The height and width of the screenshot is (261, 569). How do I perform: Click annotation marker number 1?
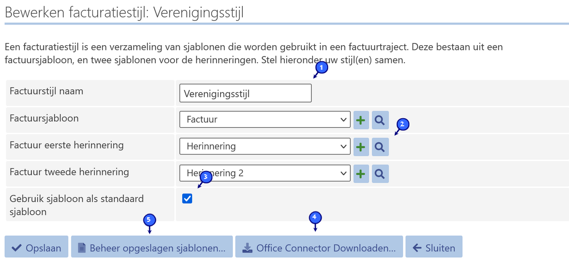tap(321, 68)
